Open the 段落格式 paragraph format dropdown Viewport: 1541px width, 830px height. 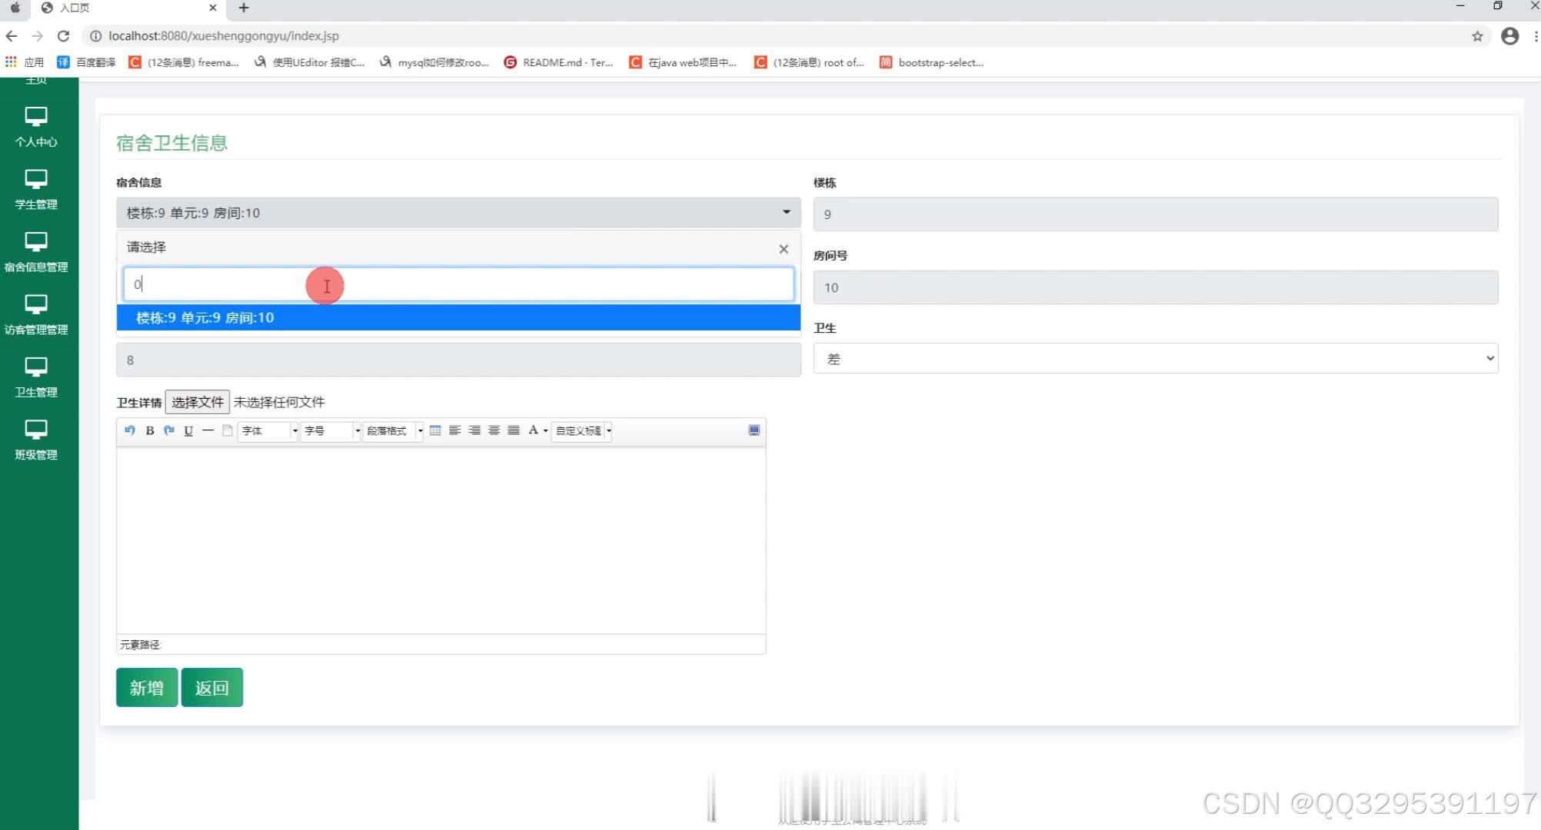tap(393, 430)
